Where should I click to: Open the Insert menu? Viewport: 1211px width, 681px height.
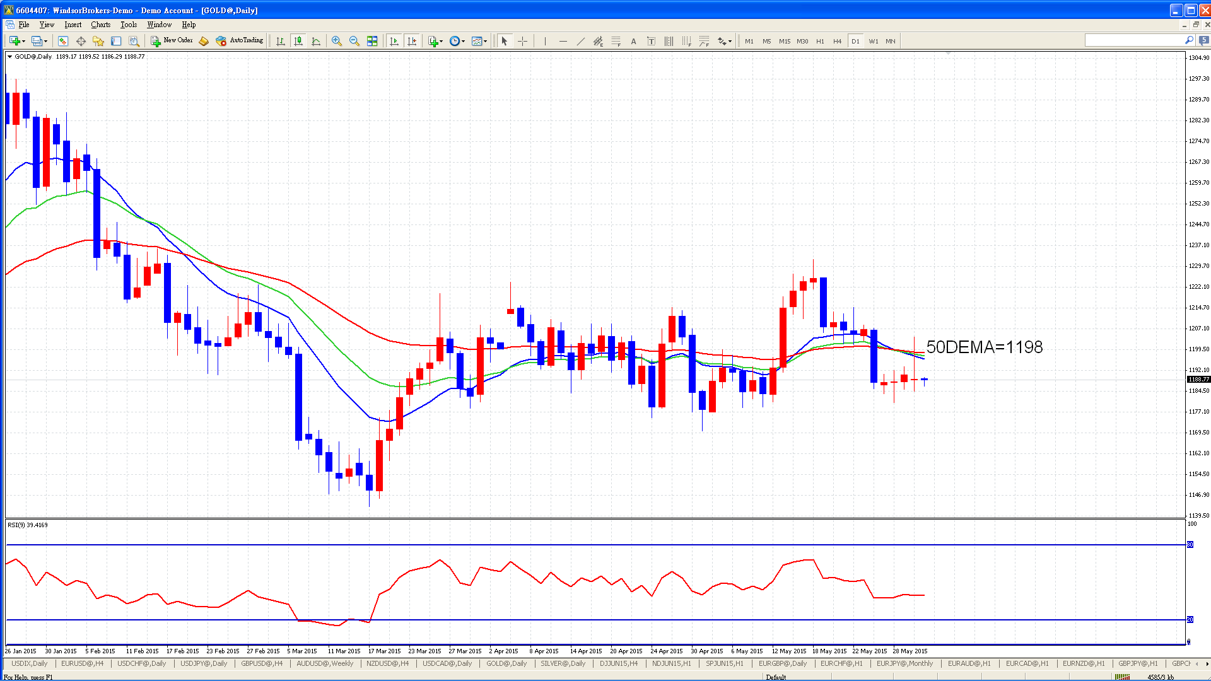[73, 25]
